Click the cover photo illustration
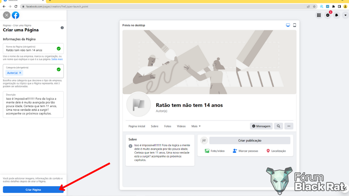 (x=209, y=62)
